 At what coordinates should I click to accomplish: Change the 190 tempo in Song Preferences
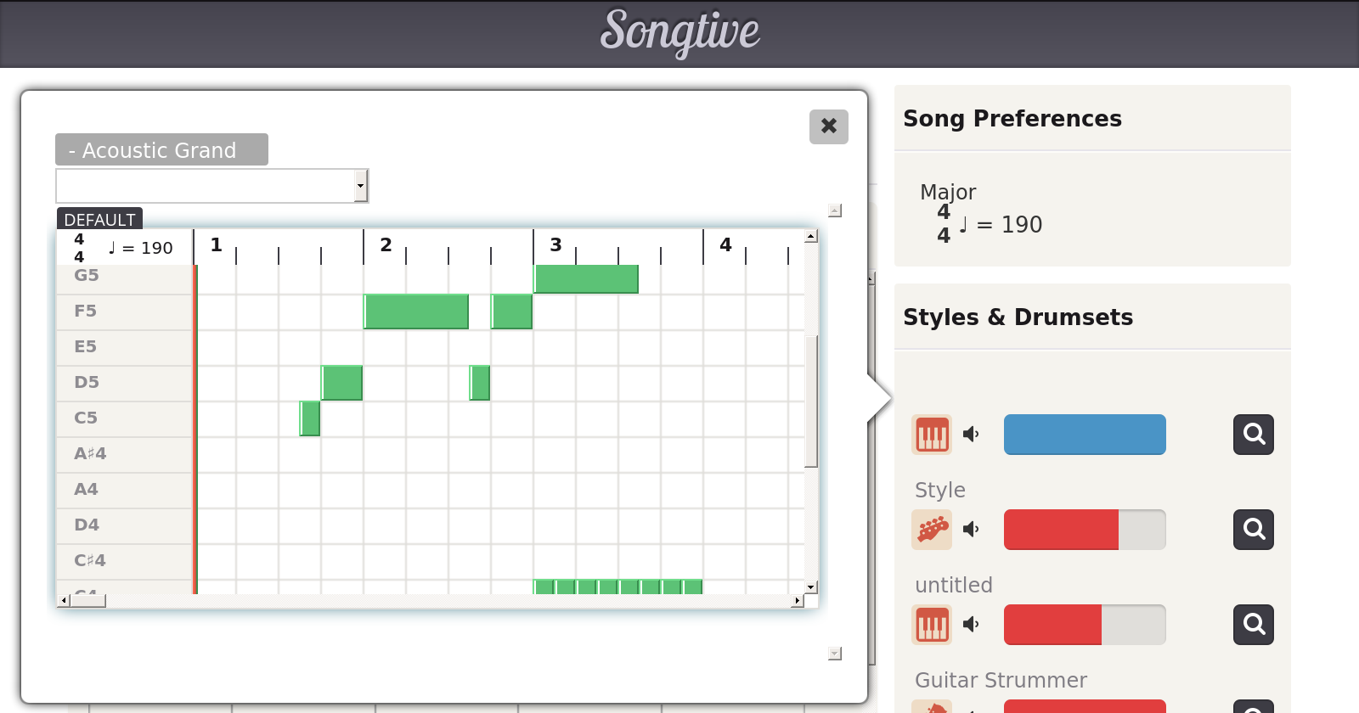[x=1020, y=225]
